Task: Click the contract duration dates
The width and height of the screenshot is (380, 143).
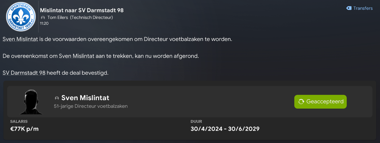Action: (x=225, y=129)
